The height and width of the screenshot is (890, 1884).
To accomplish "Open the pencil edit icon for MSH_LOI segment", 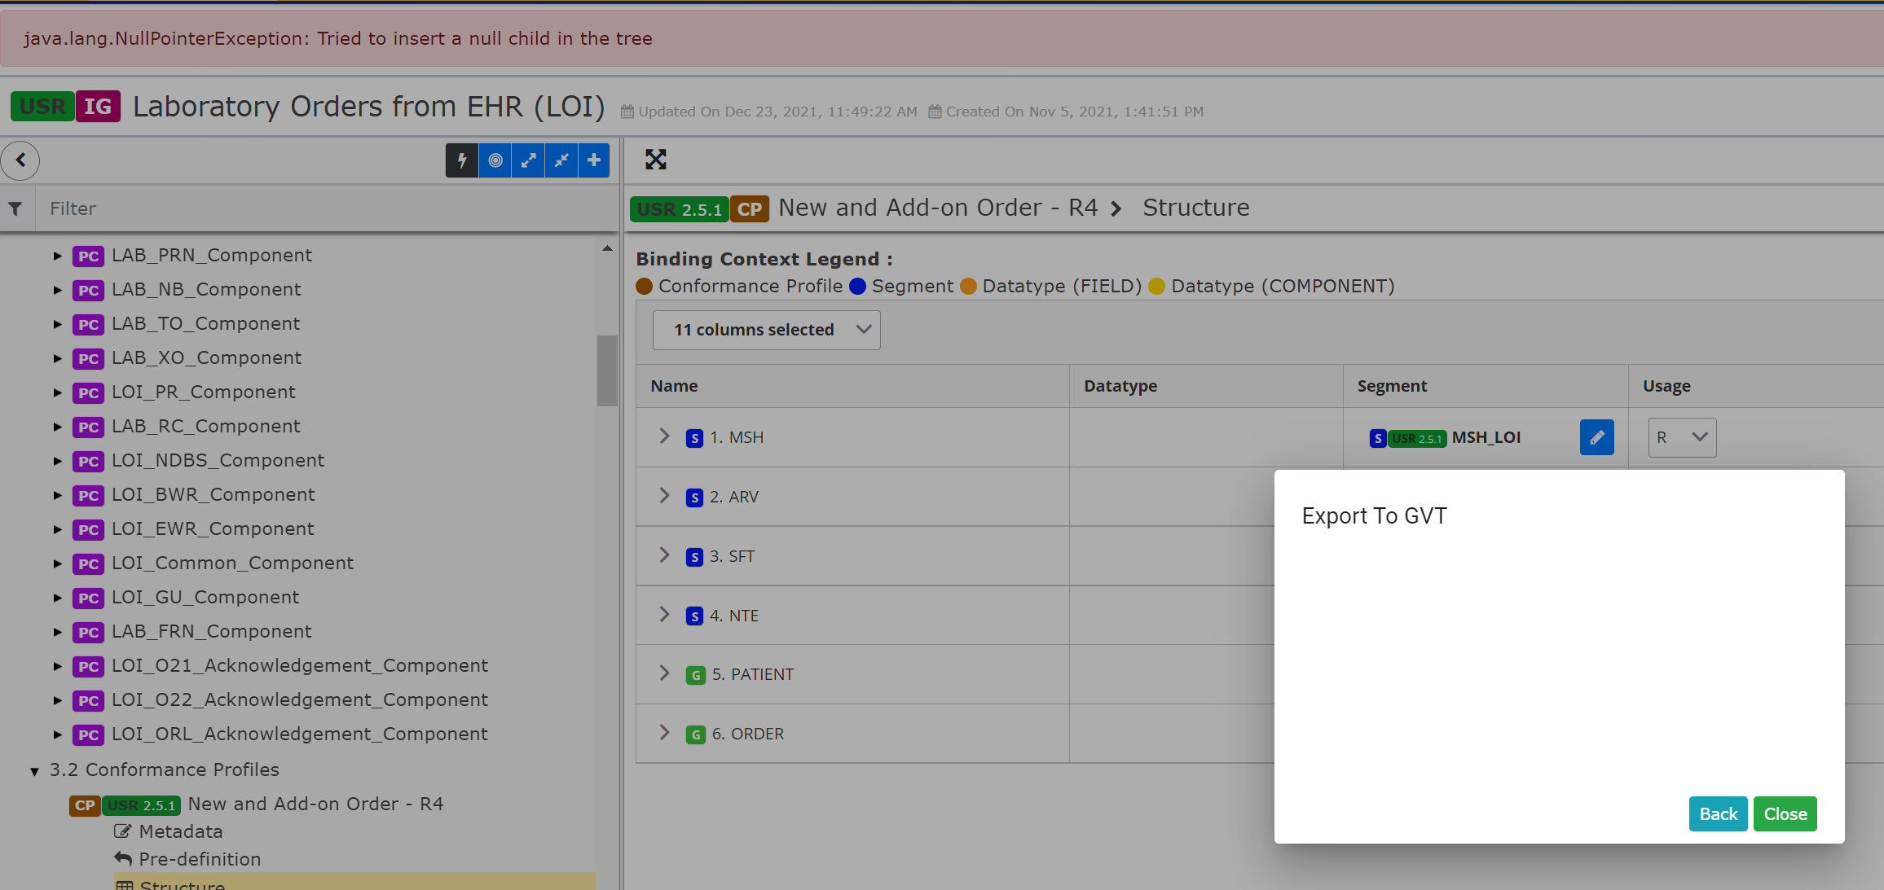I will [1596, 437].
